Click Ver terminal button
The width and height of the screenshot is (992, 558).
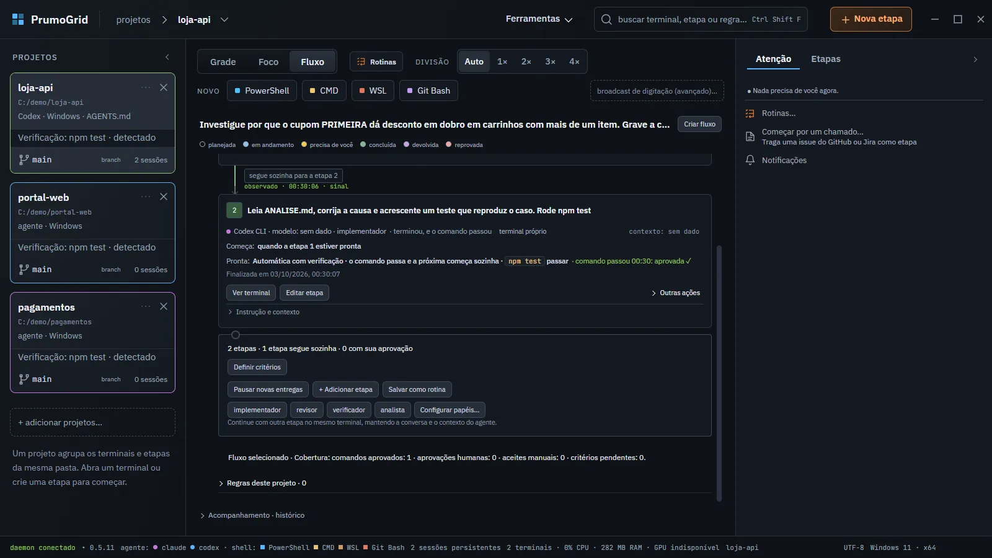click(251, 293)
